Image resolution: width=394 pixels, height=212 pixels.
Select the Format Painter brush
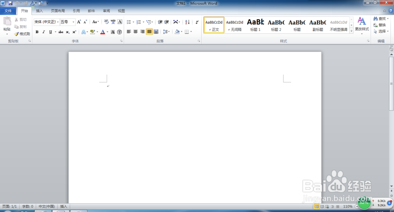pos(16,34)
